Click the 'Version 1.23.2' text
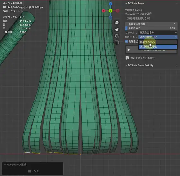This screenshot has width=180, height=176. (x=133, y=10)
